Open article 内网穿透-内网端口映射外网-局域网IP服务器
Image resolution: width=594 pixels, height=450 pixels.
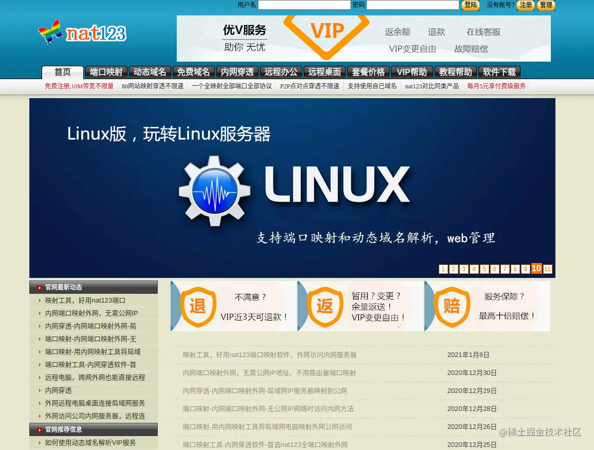tap(265, 391)
